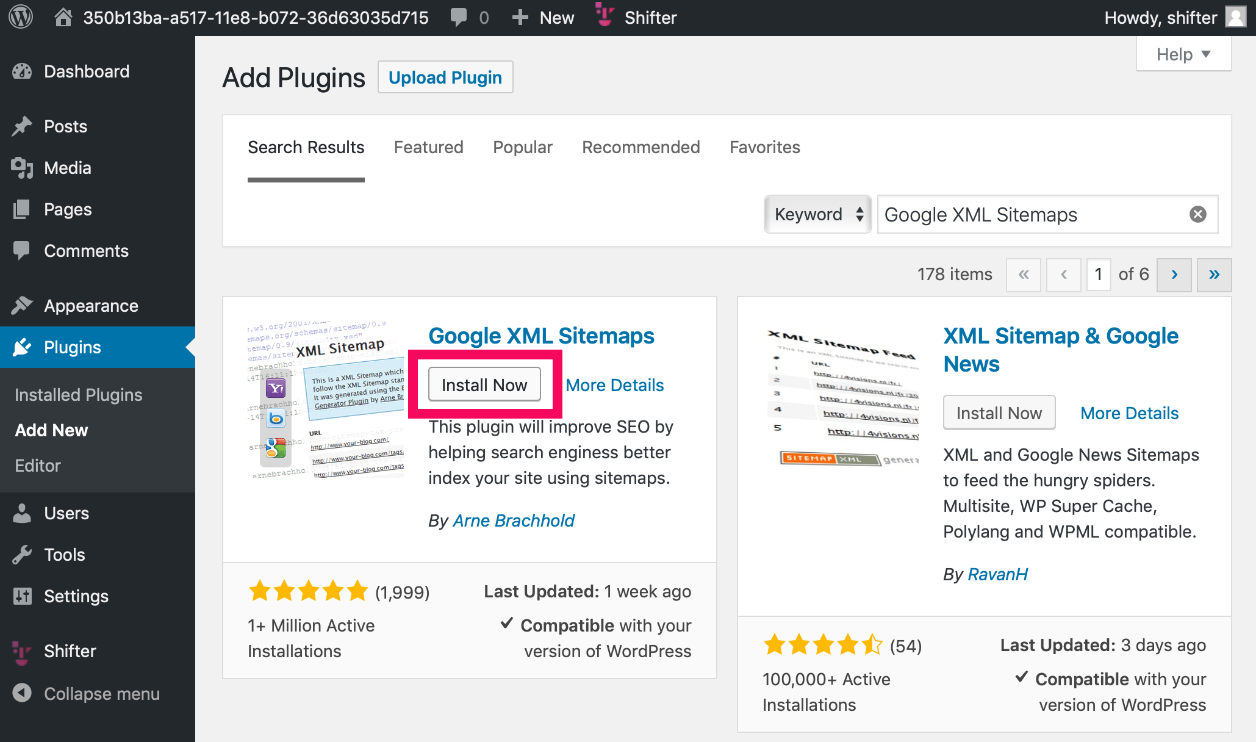Click the Media icon in the sidebar
Screen dimensions: 1256x742
(22, 168)
